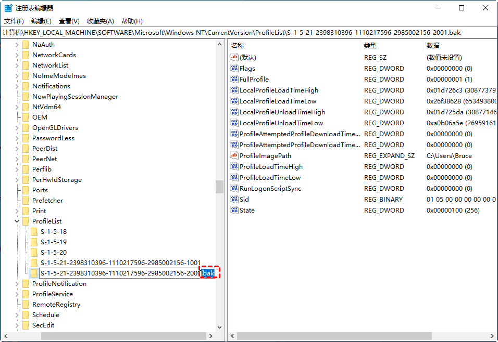Click the registry path address bar

[x=249, y=32]
